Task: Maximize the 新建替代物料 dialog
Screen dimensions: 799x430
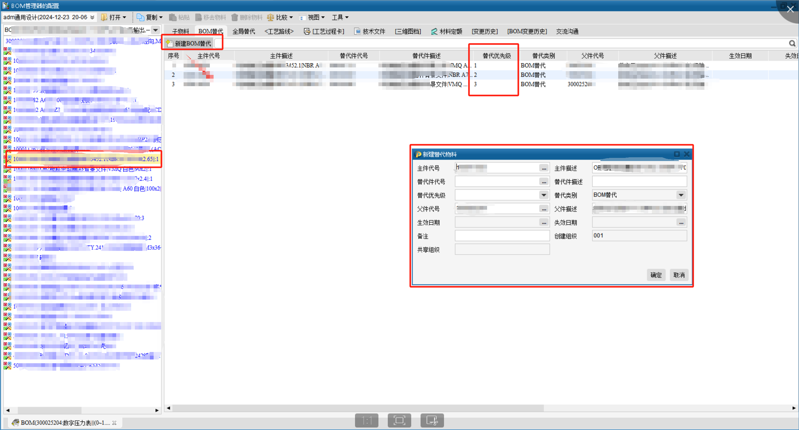Action: 677,154
